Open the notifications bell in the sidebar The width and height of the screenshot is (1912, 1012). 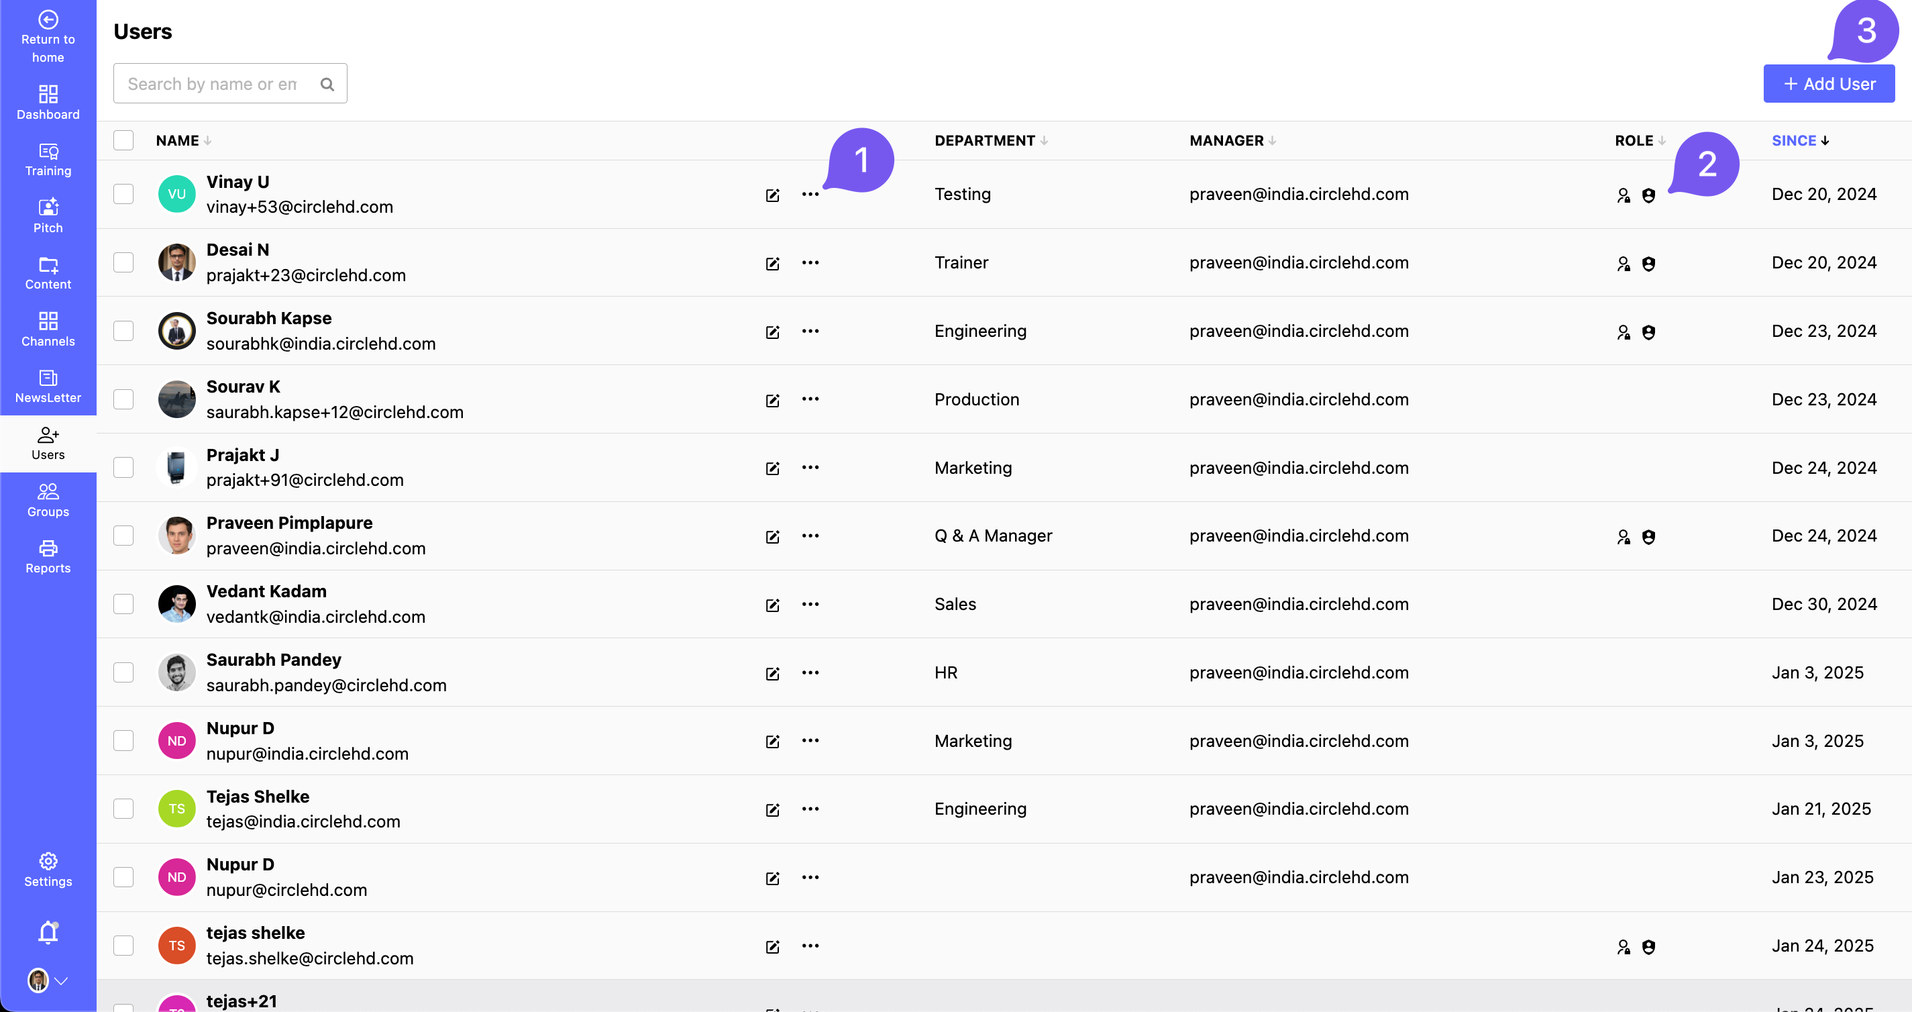point(48,932)
